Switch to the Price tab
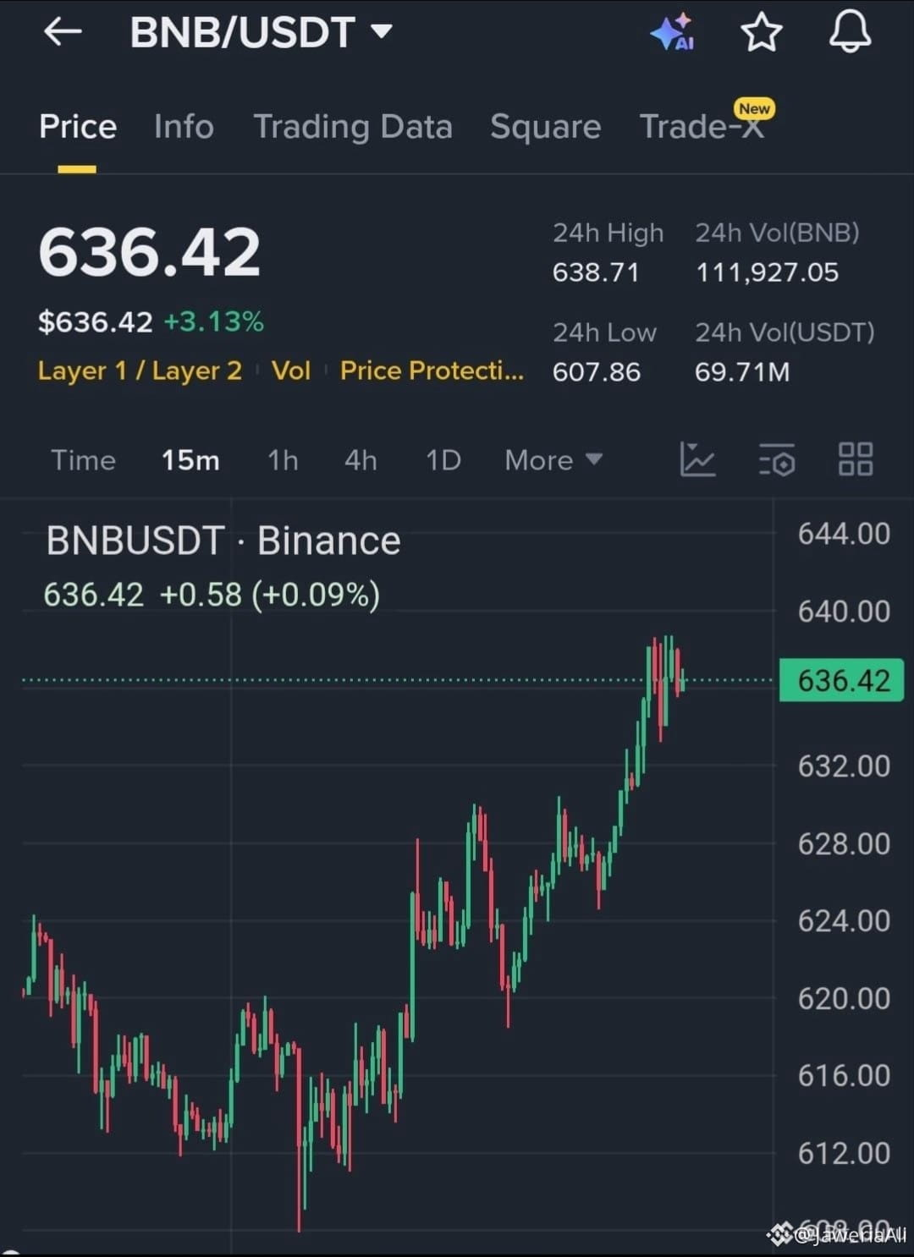 tap(78, 127)
